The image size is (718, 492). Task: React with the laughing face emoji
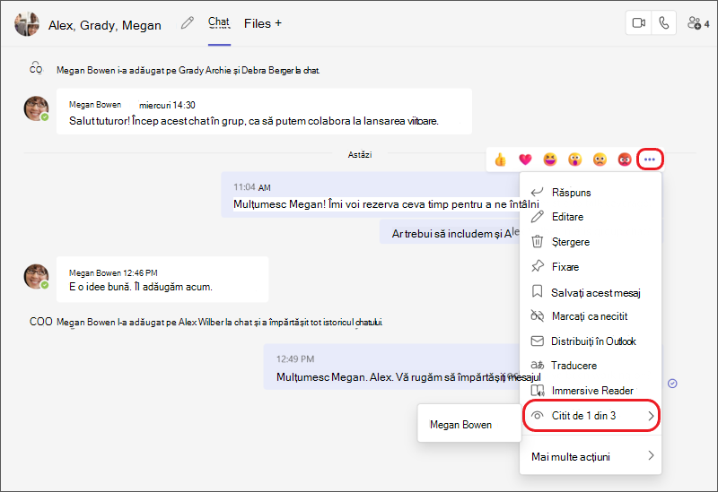point(550,160)
